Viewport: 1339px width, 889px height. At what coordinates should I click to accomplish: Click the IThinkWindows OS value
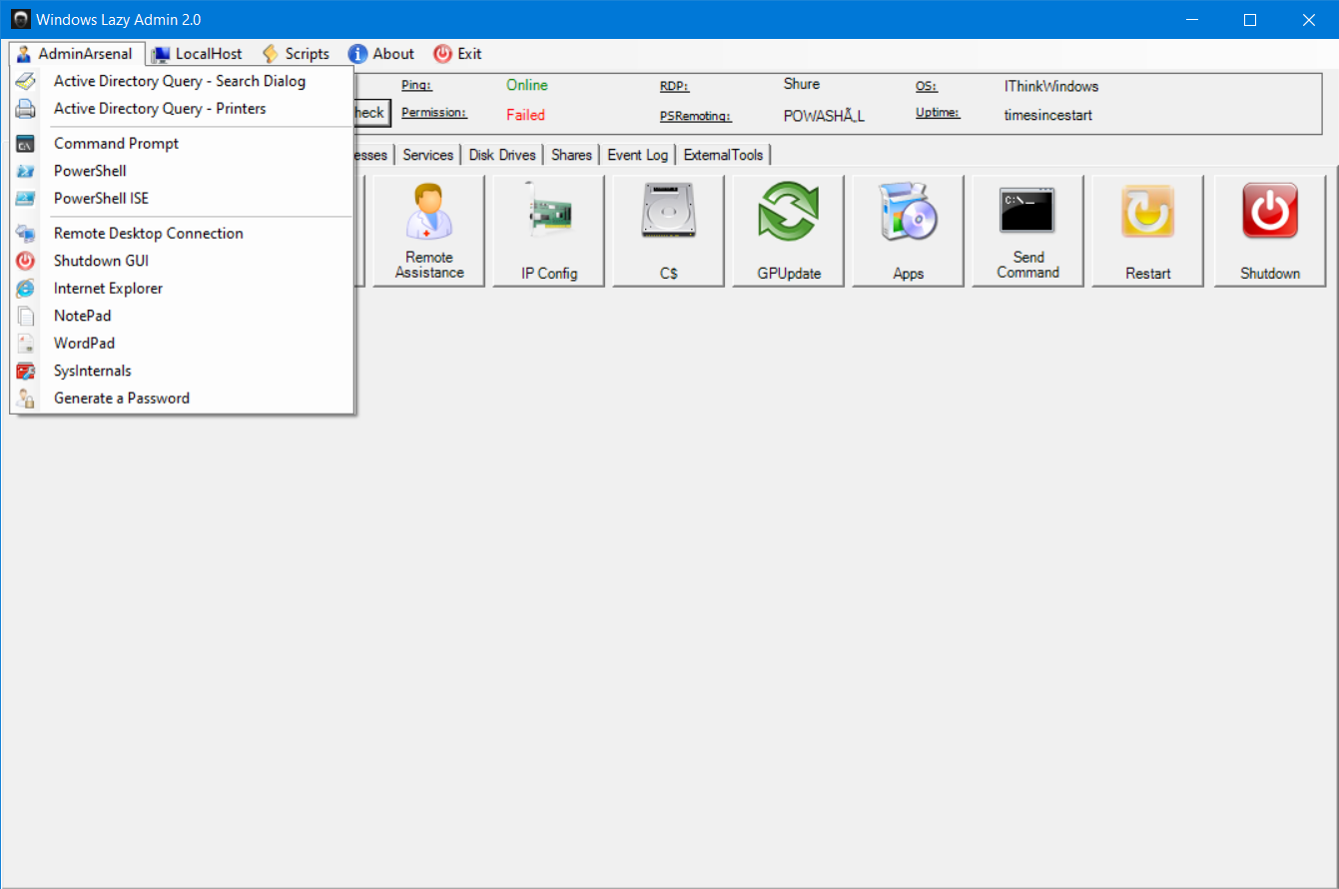pos(1051,86)
